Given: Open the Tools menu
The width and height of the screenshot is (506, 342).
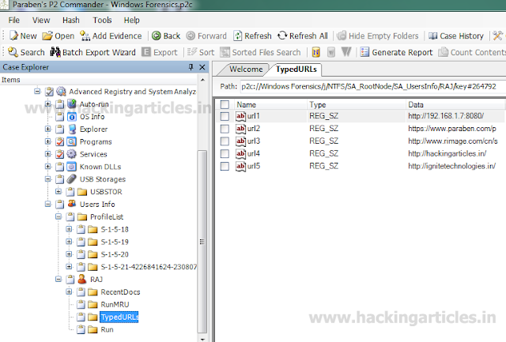Looking at the screenshot, I should [102, 20].
